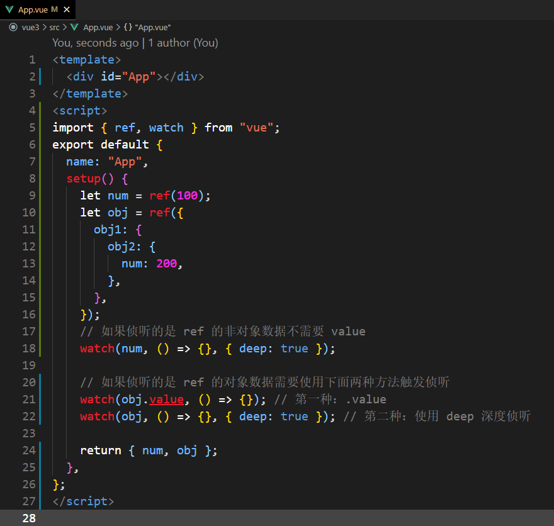Click the value 200 on line 13
Viewport: 554px width, 526px height.
pyautogui.click(x=166, y=264)
